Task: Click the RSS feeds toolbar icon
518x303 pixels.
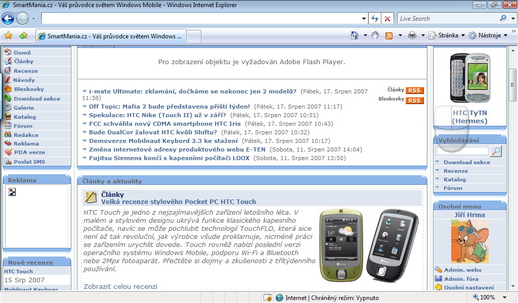Action: (x=389, y=36)
